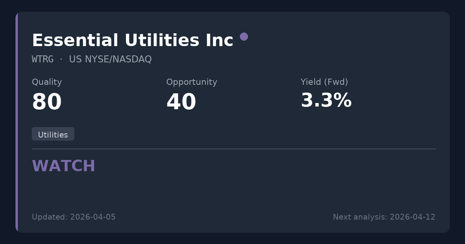Click the WATCH recommendation status

coord(64,166)
